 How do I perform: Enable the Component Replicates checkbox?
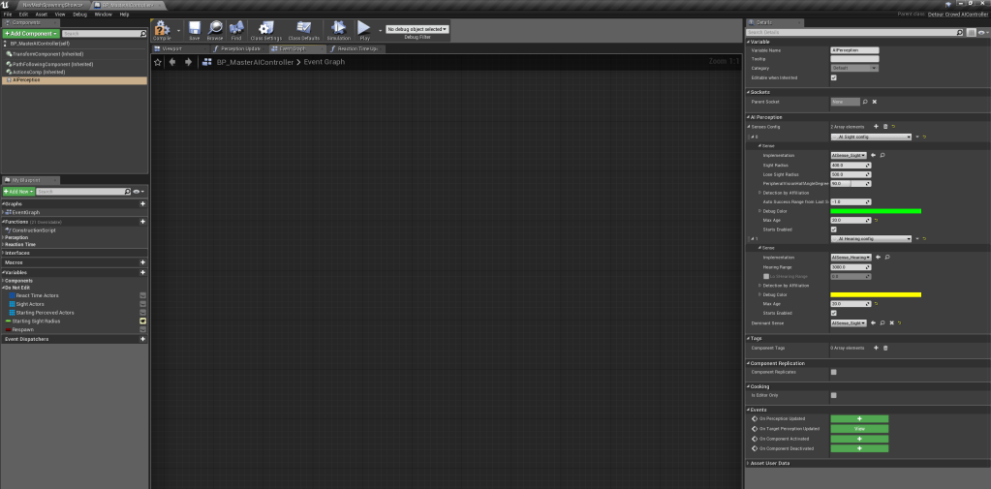(834, 372)
